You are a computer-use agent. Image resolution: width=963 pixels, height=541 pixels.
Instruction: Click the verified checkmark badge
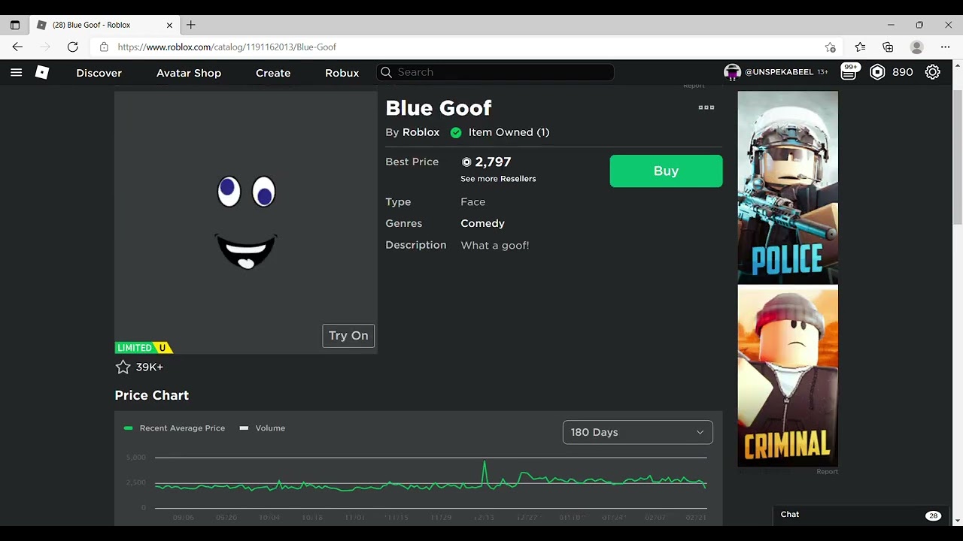pos(456,132)
